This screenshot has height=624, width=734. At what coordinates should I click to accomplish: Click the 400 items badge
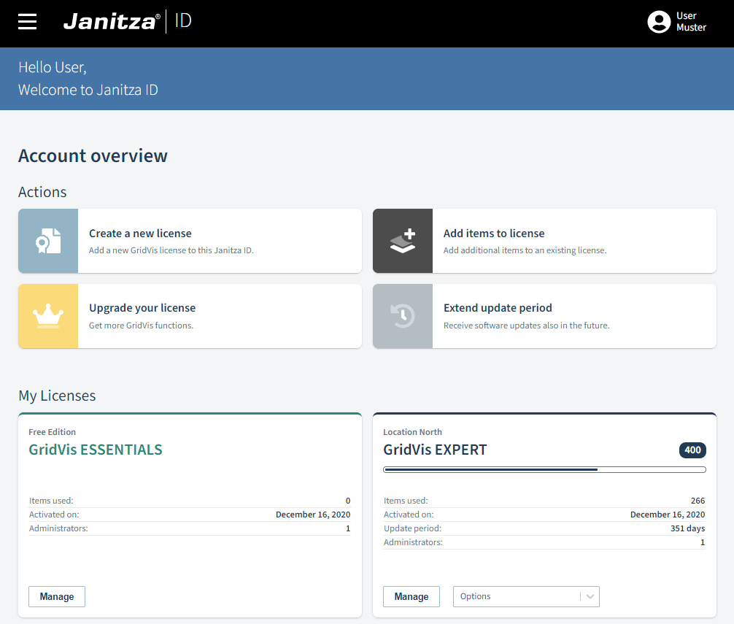tap(692, 450)
